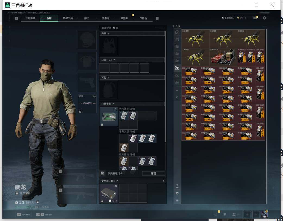The width and height of the screenshot is (283, 221).
Task: Show help for 背包 section
Action: [x=108, y=77]
